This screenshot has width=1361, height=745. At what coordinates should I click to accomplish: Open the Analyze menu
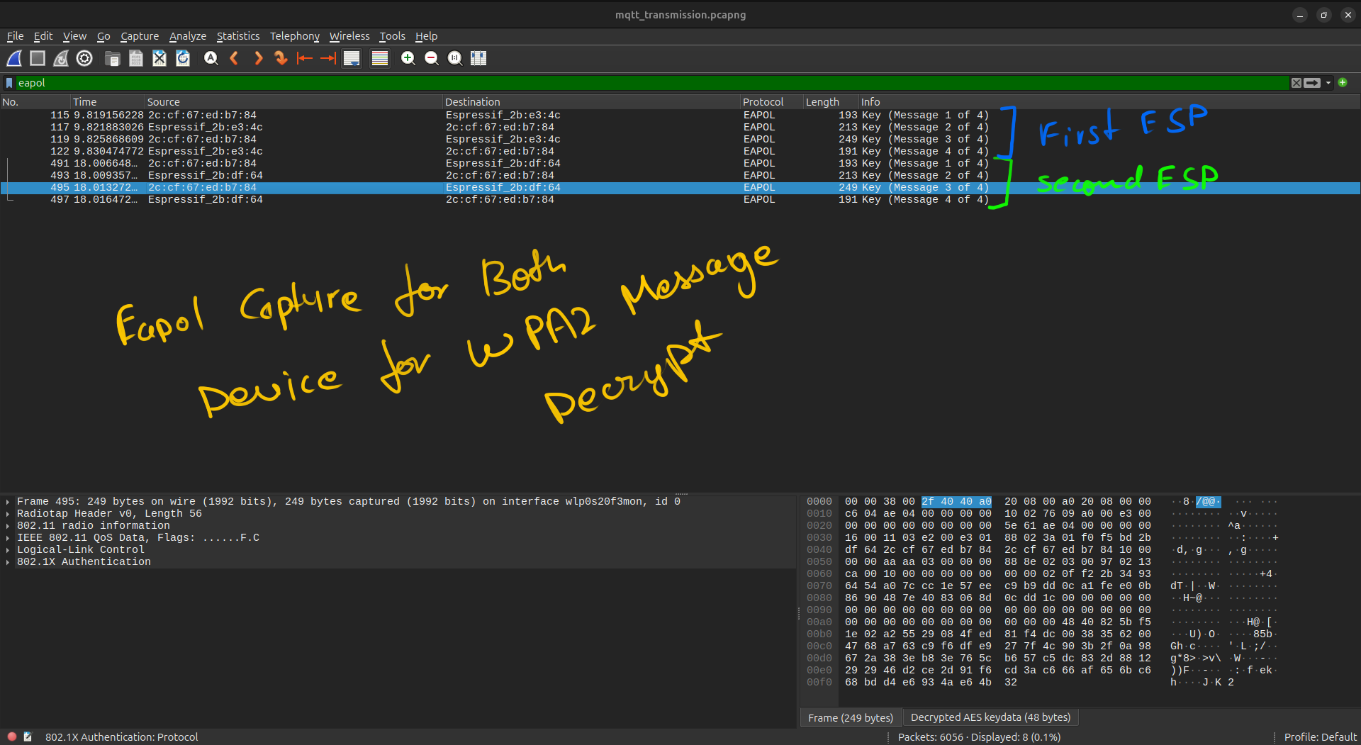[188, 36]
